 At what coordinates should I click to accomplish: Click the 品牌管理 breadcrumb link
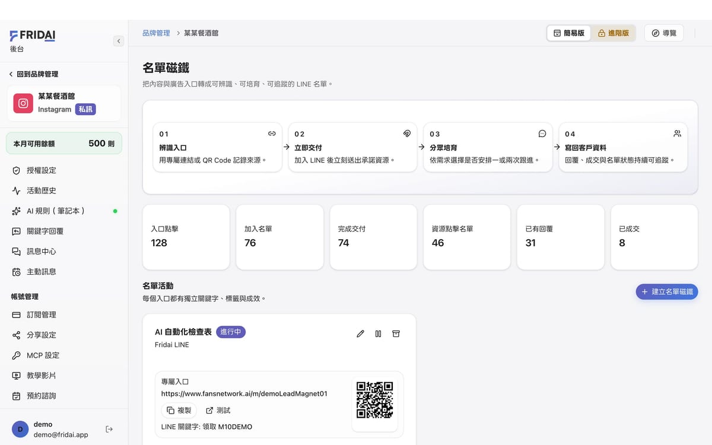click(156, 33)
